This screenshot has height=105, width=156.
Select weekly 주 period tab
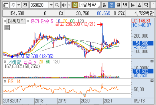[x=111, y=5]
